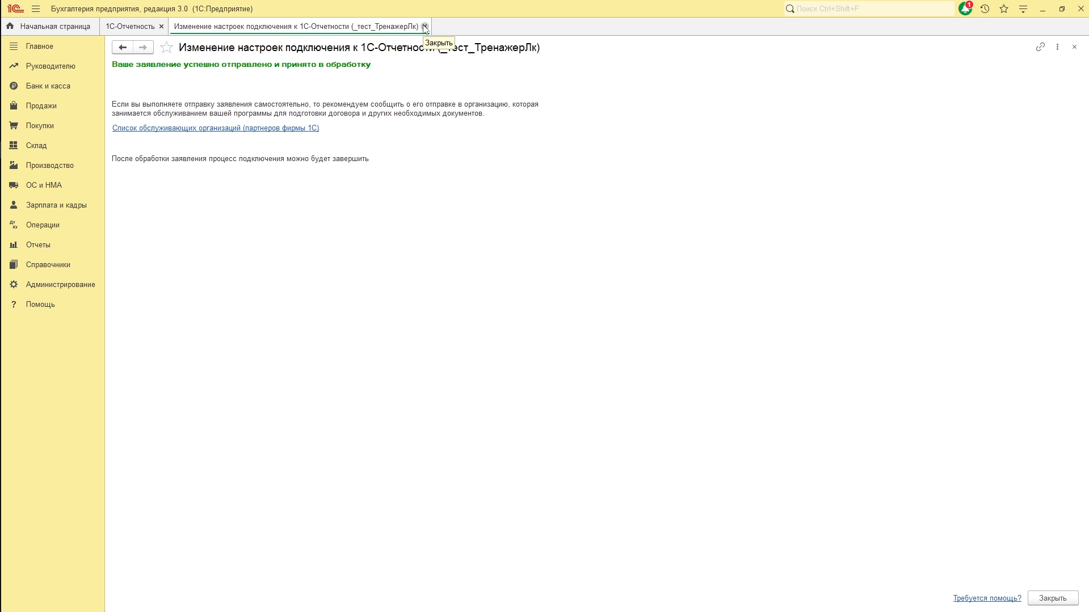Screen dimensions: 1089x612
Task: Close form with small x icon
Action: click(x=1074, y=47)
